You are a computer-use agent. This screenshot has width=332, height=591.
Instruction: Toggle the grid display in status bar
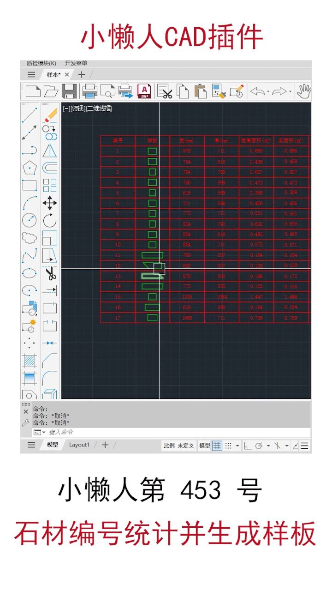click(217, 446)
